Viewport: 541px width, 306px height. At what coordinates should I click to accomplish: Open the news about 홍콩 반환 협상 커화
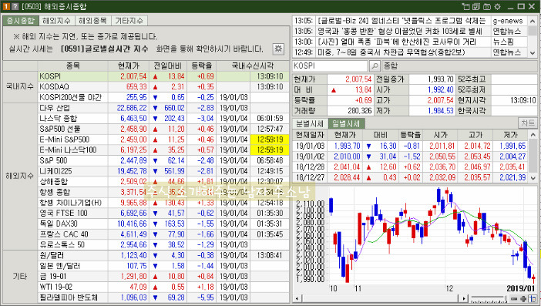click(399, 32)
